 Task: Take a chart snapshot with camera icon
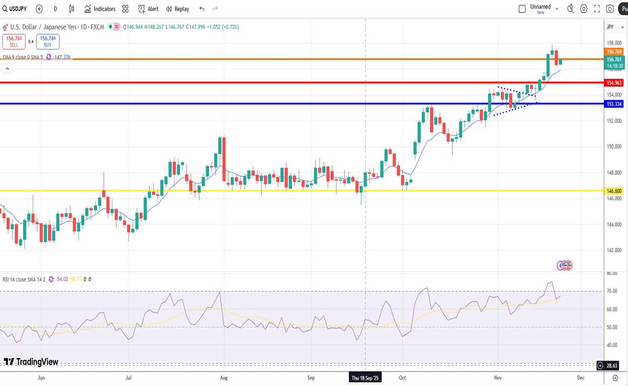[610, 9]
